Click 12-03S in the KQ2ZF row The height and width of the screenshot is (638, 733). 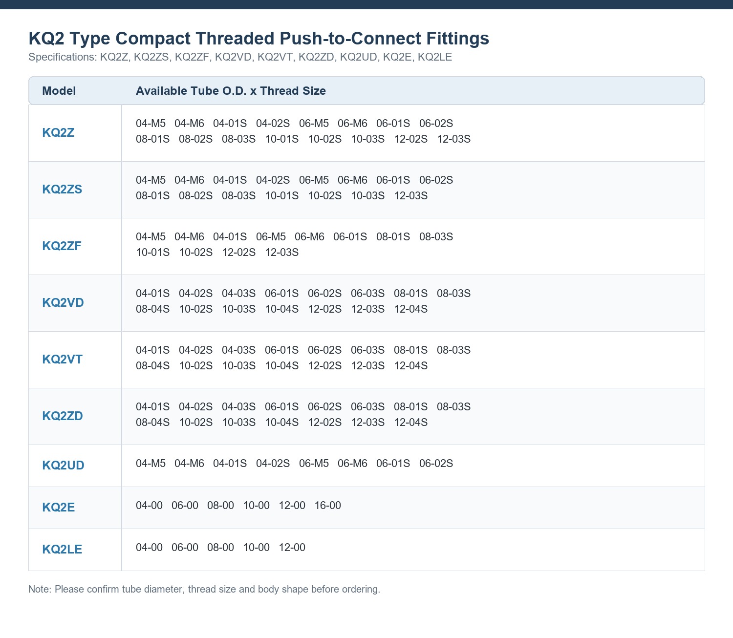tap(282, 253)
